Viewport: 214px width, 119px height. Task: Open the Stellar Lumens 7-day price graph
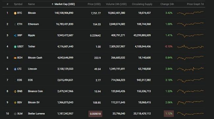190,114
